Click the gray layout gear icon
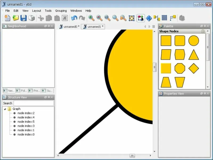The width and height of the screenshot is (213, 160). point(182,18)
